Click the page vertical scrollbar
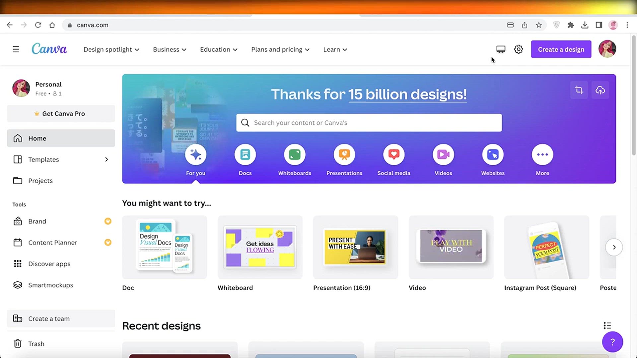The image size is (637, 358). pos(634,95)
